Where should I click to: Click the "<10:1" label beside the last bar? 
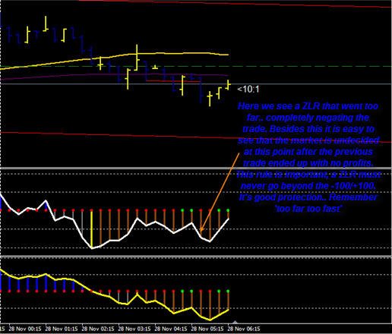coord(248,89)
